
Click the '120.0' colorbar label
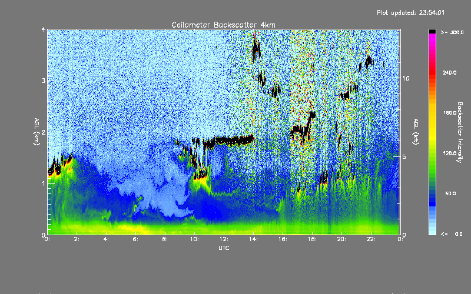click(450, 153)
